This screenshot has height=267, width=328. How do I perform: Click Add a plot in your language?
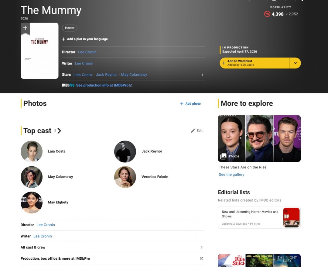click(x=87, y=39)
